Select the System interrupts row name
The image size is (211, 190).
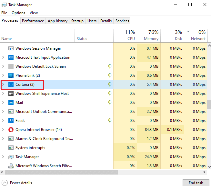(x=30, y=148)
